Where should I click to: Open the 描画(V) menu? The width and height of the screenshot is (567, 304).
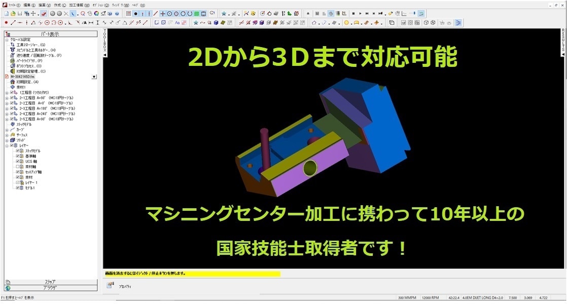point(45,5)
